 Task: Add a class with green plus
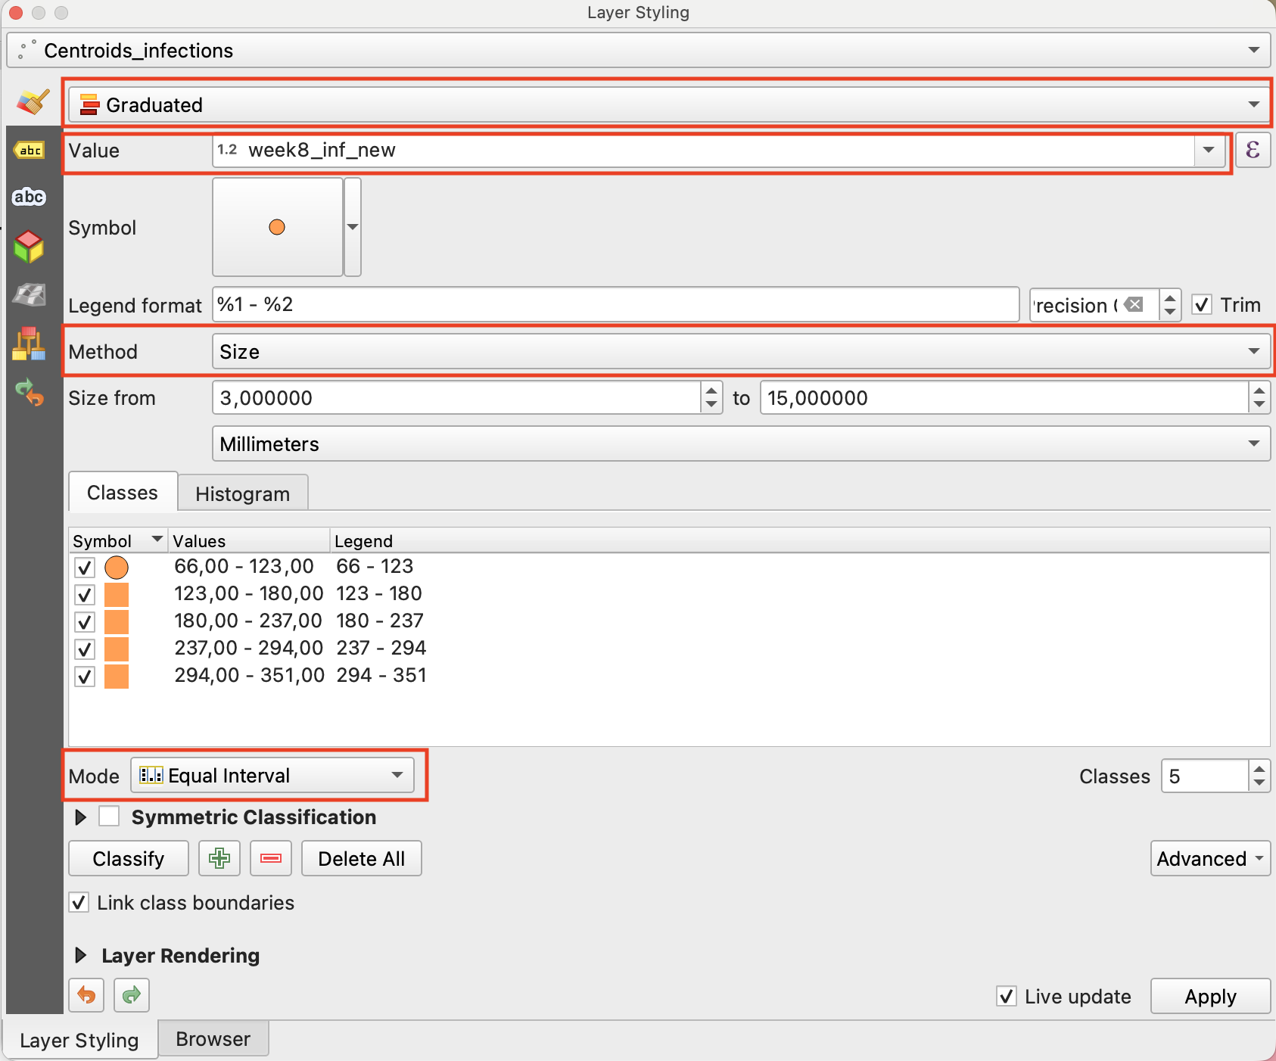tap(219, 858)
